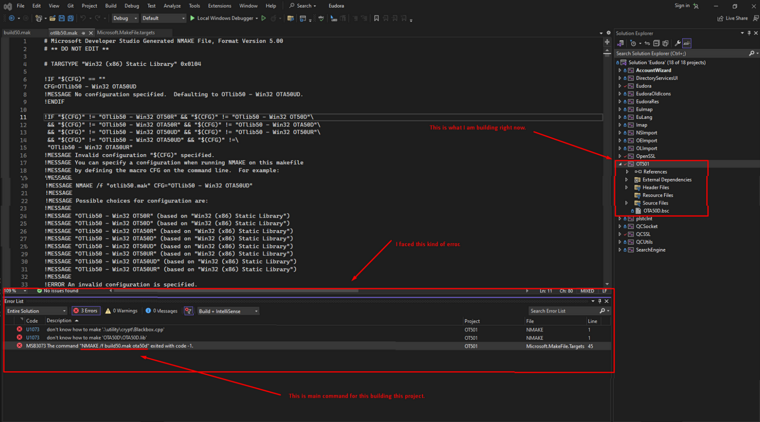Screen dimensions: 760x422
Task: Click the Open File folder icon
Action: click(x=52, y=18)
